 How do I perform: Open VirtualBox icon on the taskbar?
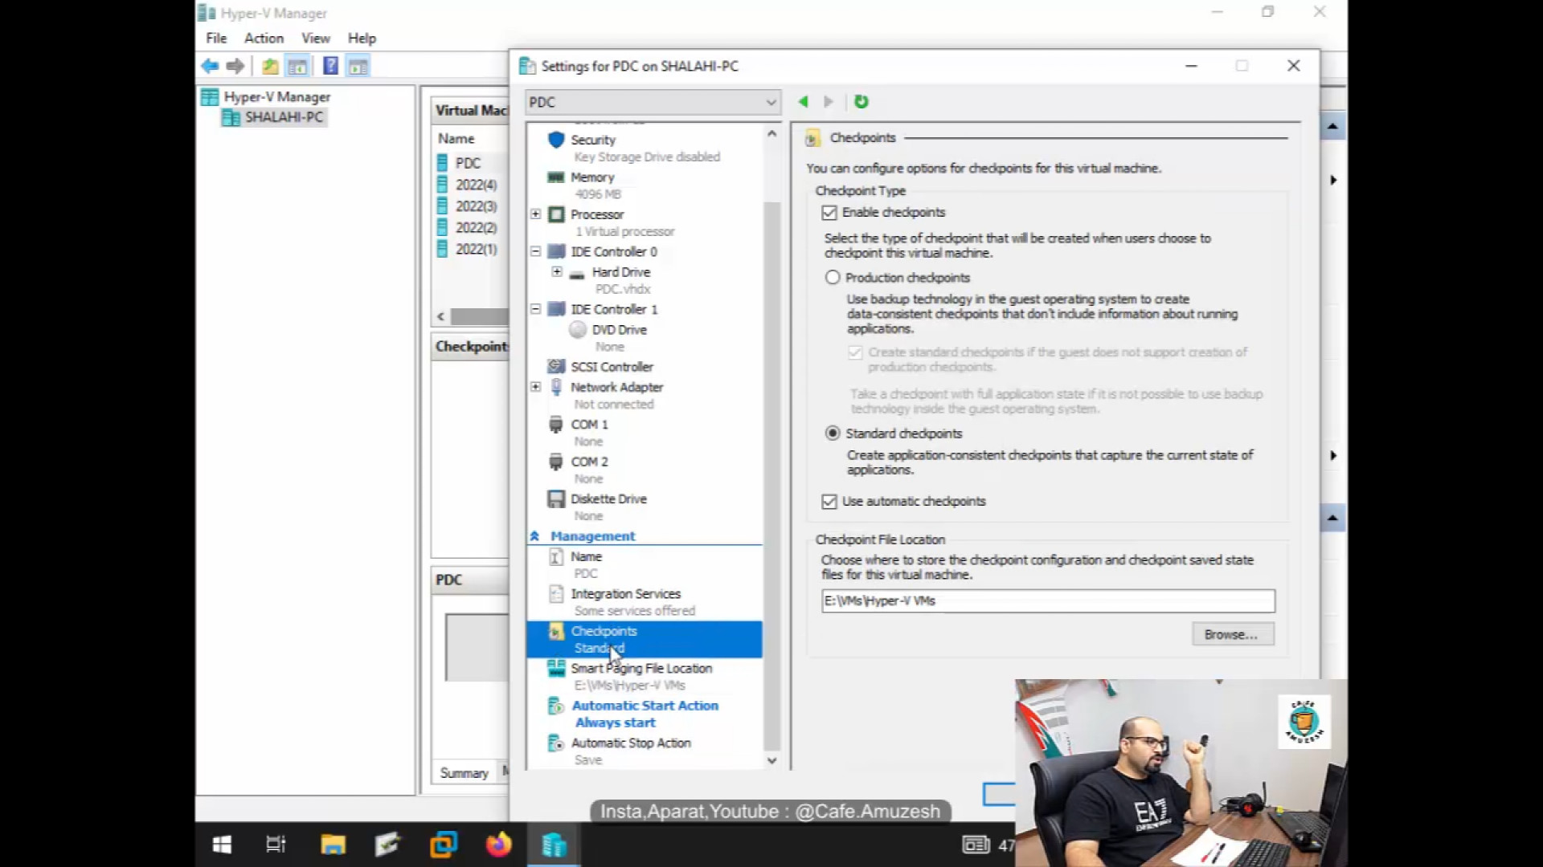point(444,845)
